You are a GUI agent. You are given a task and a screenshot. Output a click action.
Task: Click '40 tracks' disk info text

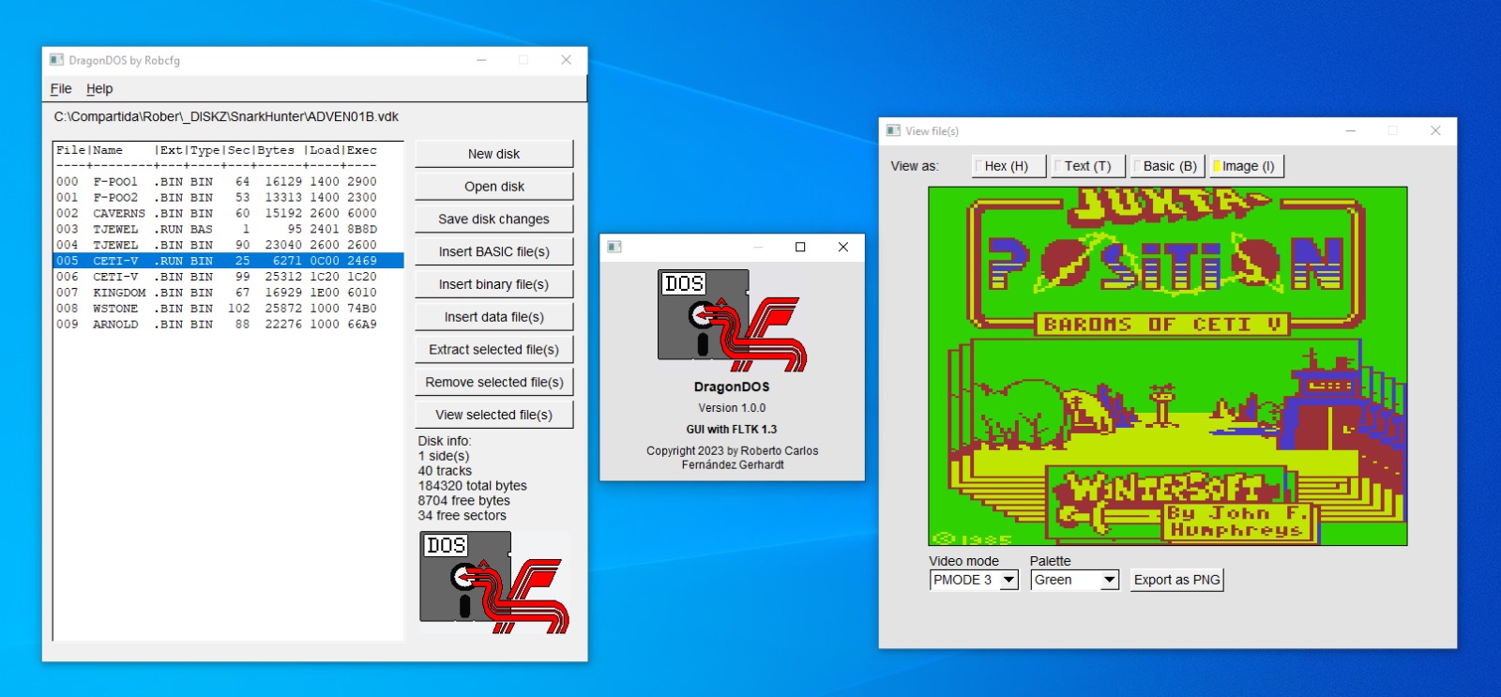(446, 471)
